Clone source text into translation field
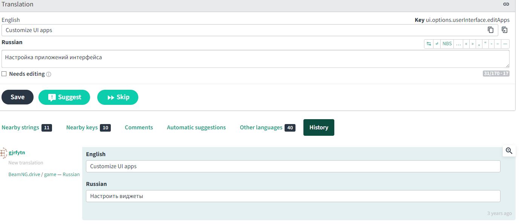This screenshot has height=224, width=519. 505,30
